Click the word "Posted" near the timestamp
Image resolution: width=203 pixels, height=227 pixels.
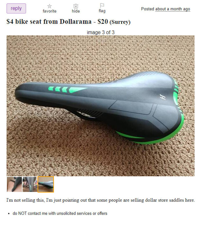point(148,9)
